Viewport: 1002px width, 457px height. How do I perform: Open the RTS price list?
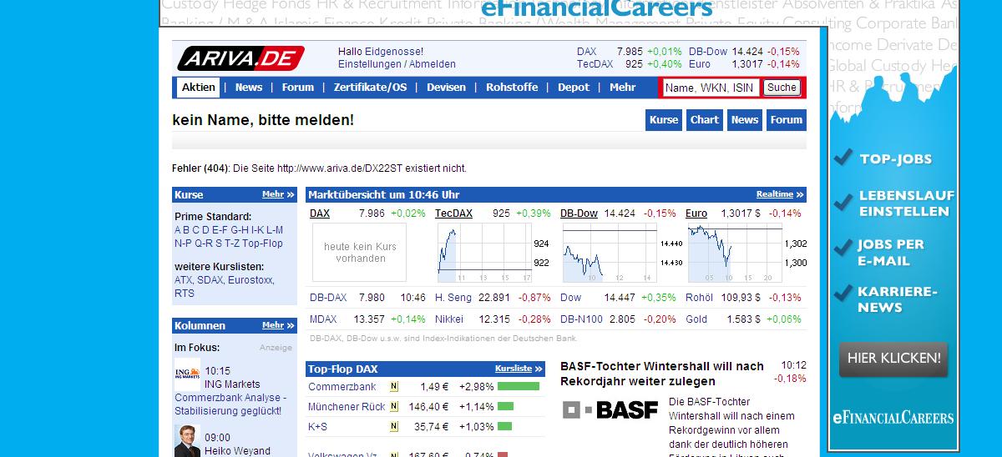point(184,294)
